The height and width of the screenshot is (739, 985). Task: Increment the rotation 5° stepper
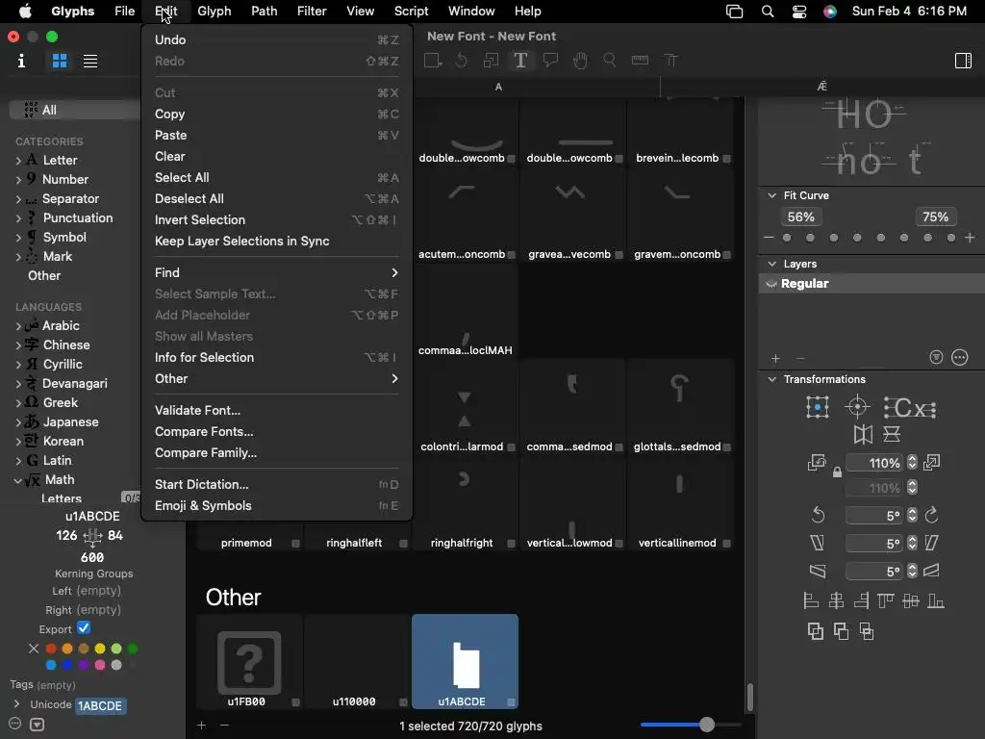click(x=912, y=512)
